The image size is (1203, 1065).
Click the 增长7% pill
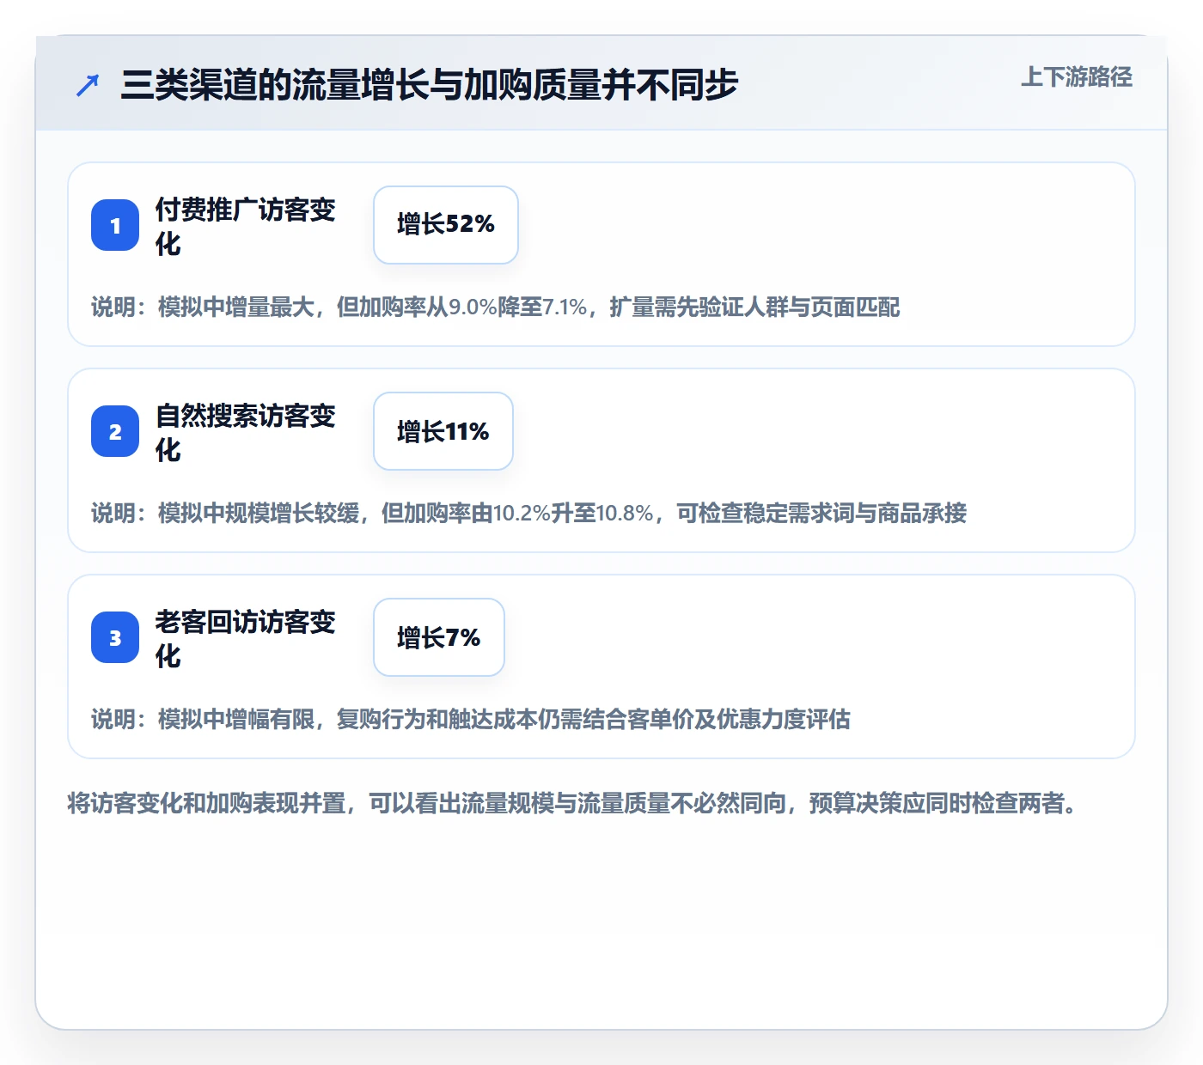[x=439, y=637]
